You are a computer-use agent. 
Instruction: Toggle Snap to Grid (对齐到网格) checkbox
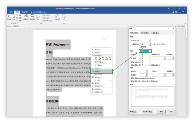132,81
